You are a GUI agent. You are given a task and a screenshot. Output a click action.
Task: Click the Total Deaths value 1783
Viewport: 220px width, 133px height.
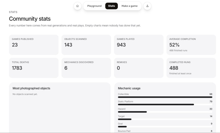17,68
